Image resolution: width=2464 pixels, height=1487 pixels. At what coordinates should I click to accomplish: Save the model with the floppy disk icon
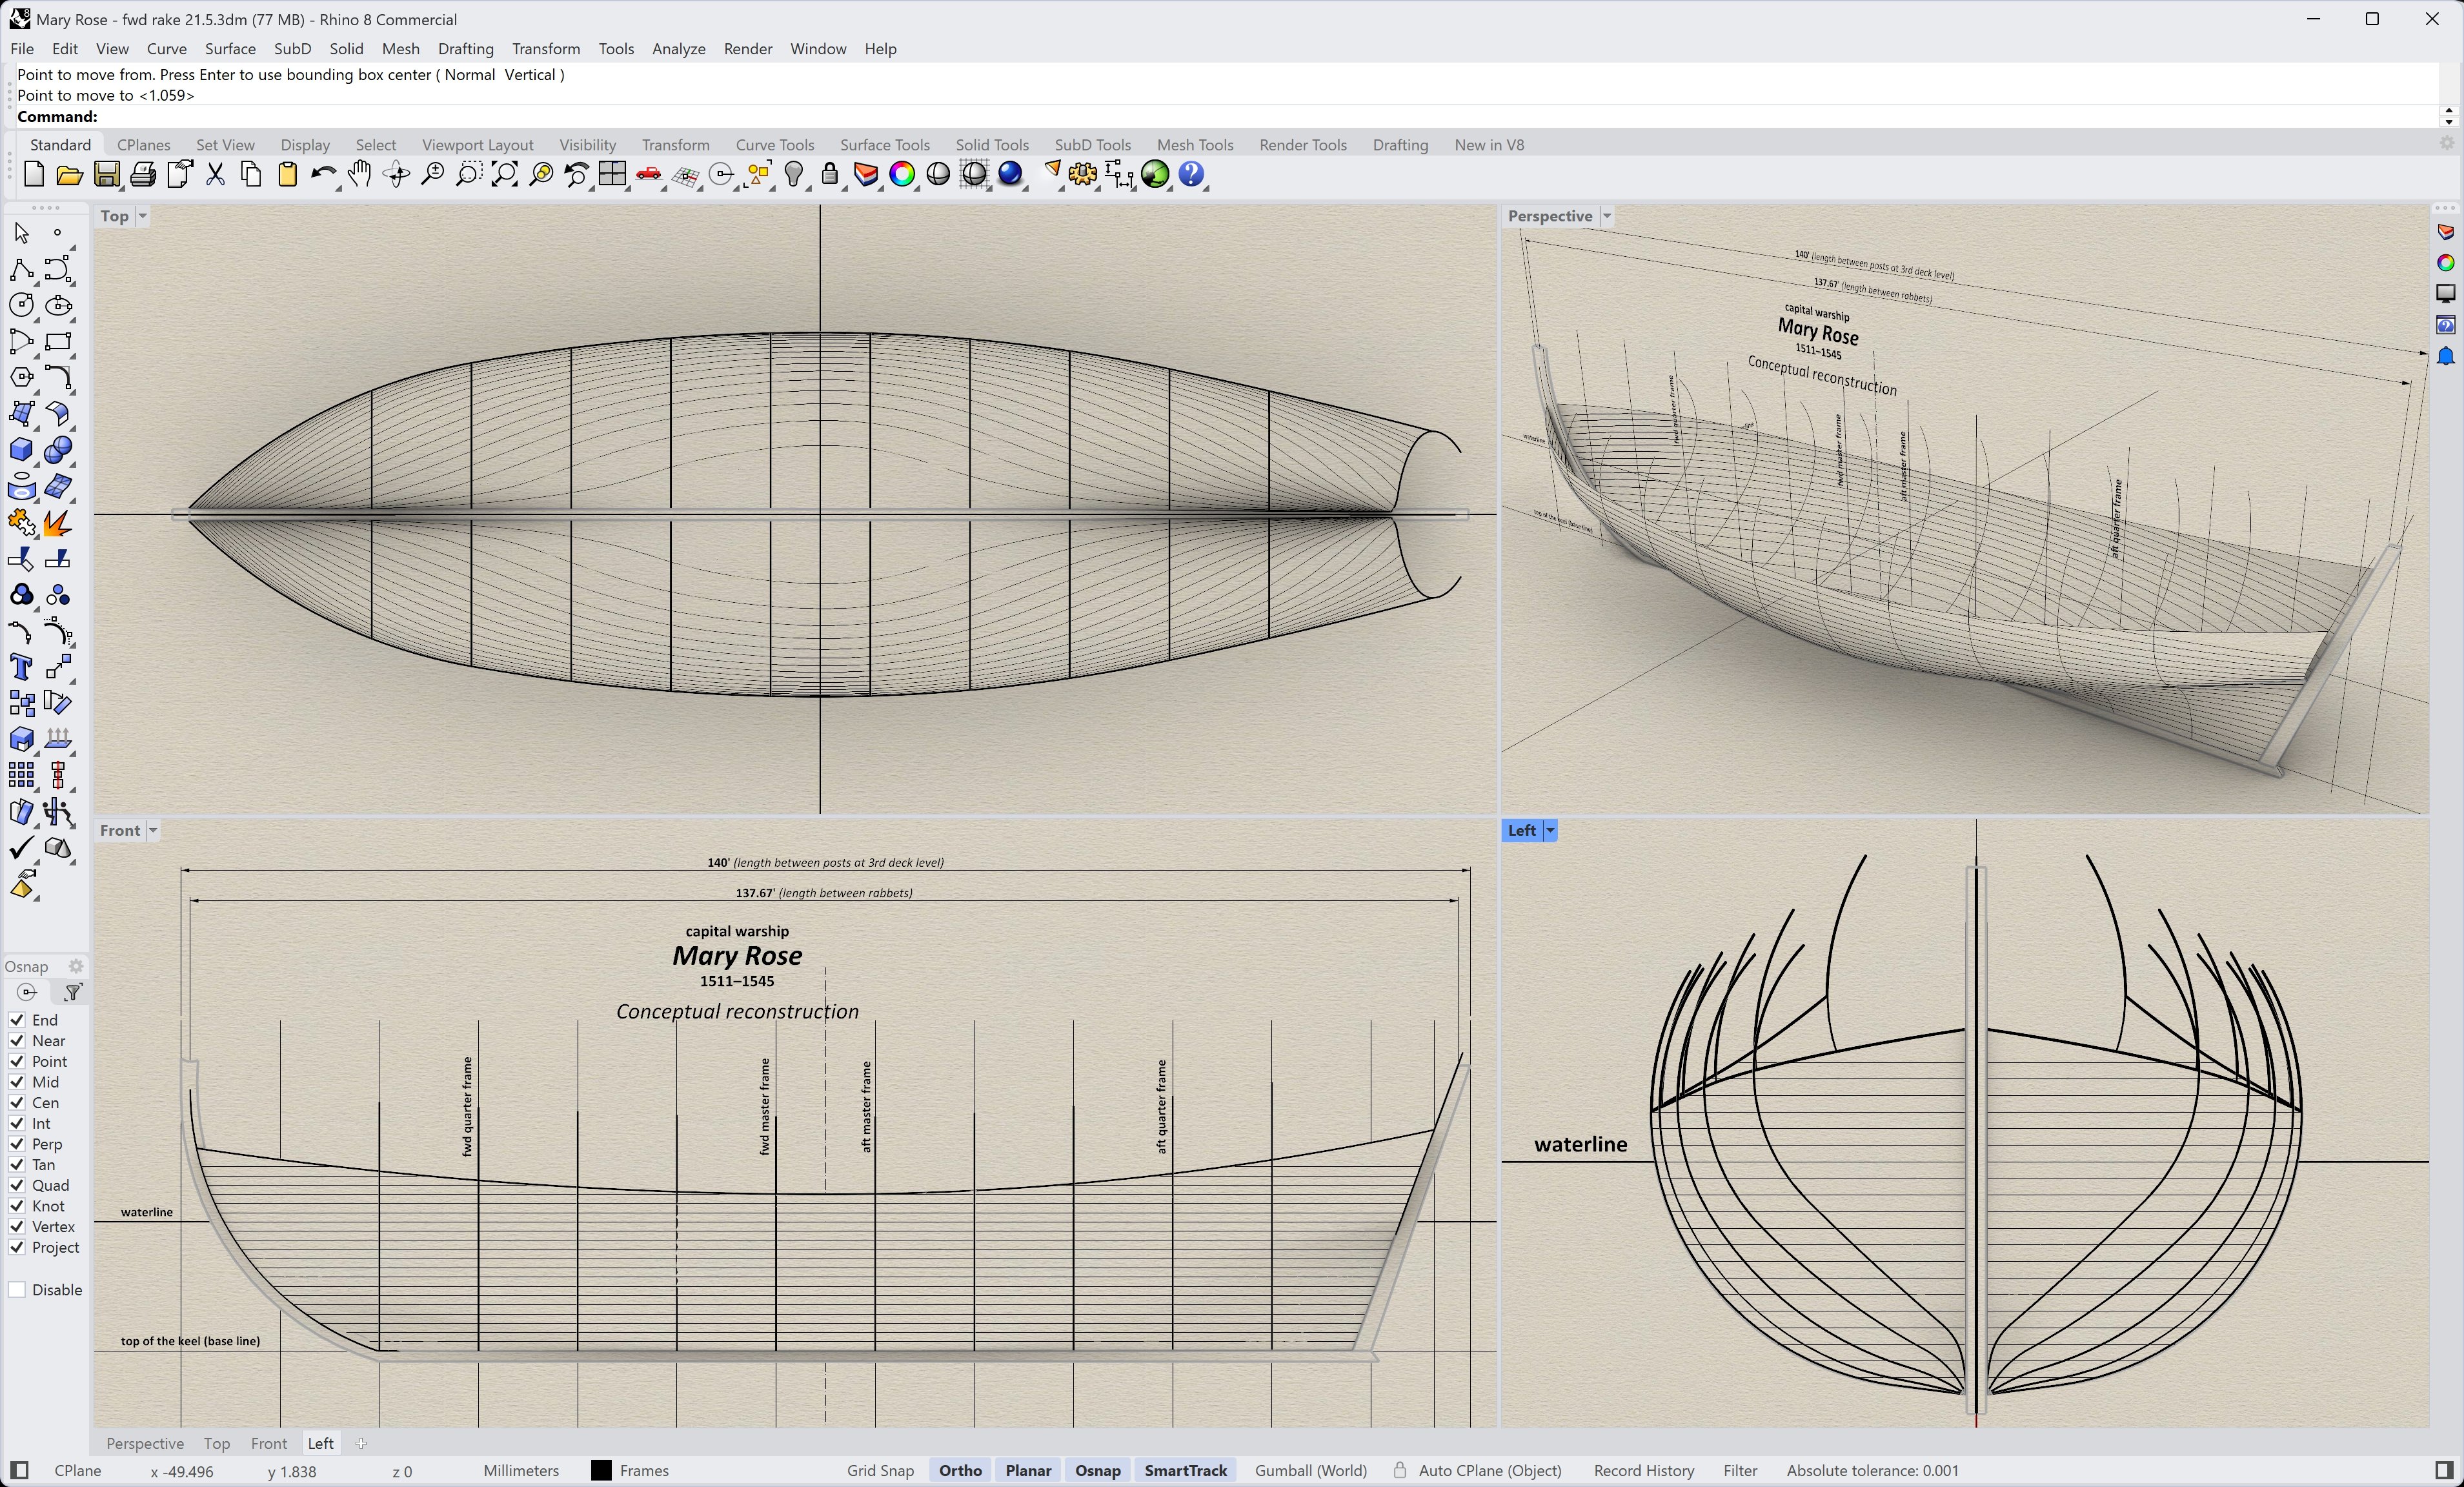pos(106,175)
